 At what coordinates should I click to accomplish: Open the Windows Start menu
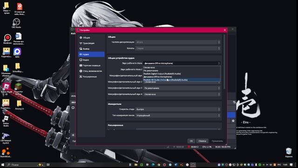[x=3, y=165]
